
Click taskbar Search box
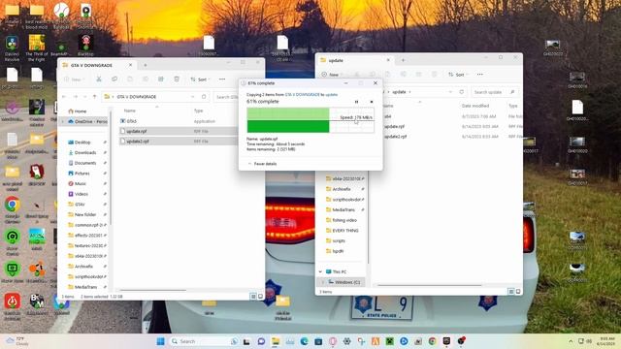point(204,341)
